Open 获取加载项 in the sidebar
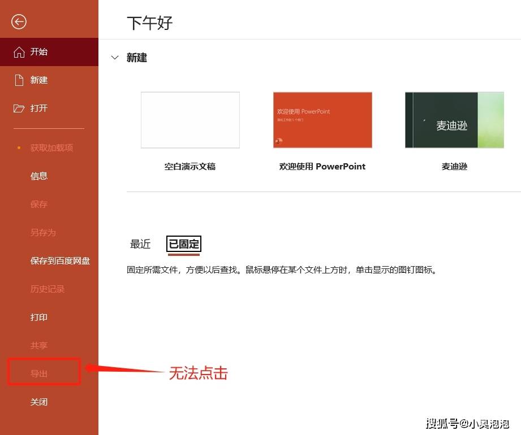The height and width of the screenshot is (435, 521). pyautogui.click(x=49, y=147)
